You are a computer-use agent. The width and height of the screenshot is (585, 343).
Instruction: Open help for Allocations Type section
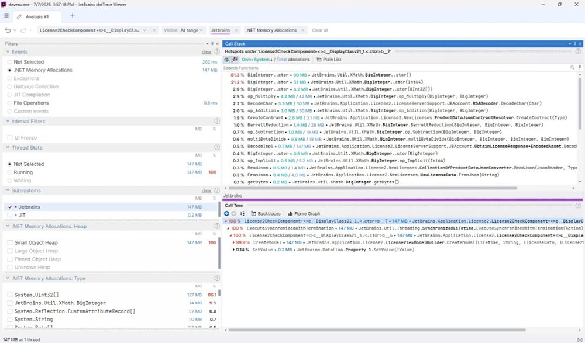click(x=217, y=279)
